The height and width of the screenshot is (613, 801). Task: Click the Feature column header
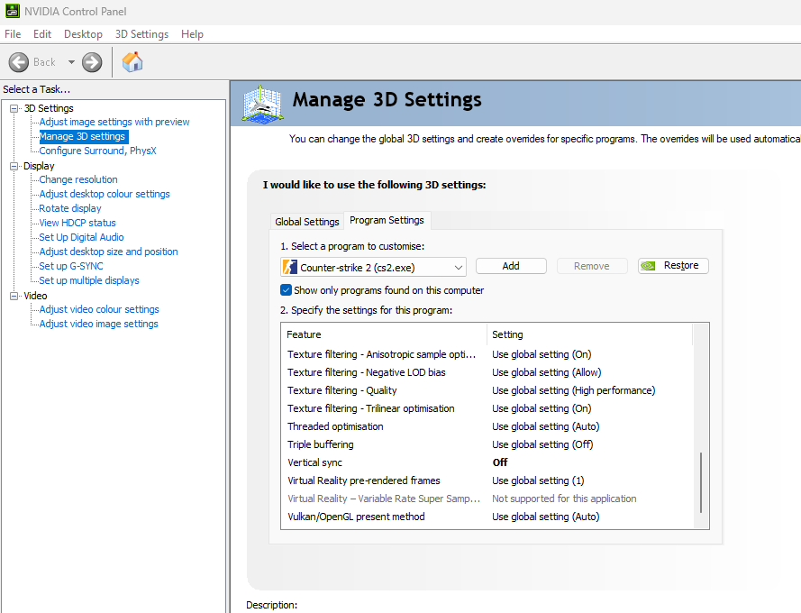pyautogui.click(x=384, y=334)
